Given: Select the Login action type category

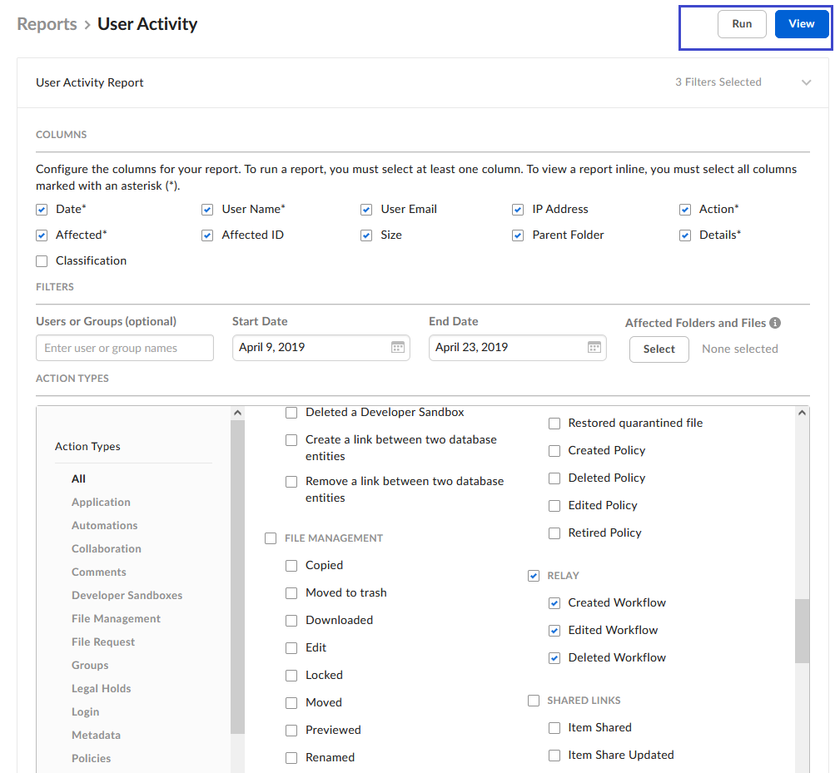Looking at the screenshot, I should 85,711.
